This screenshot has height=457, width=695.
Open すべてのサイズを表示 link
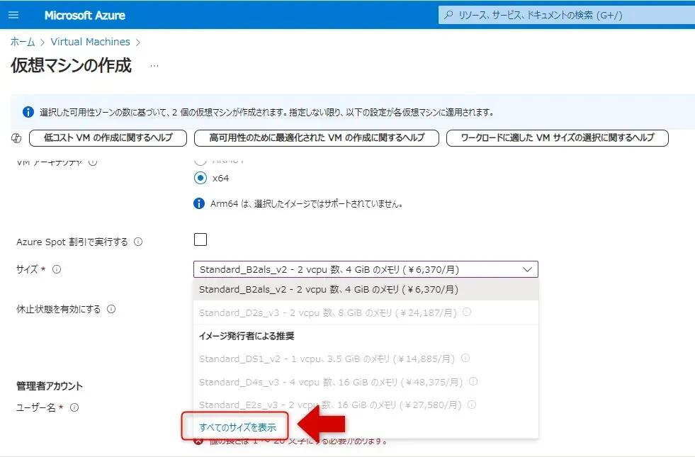tap(237, 427)
